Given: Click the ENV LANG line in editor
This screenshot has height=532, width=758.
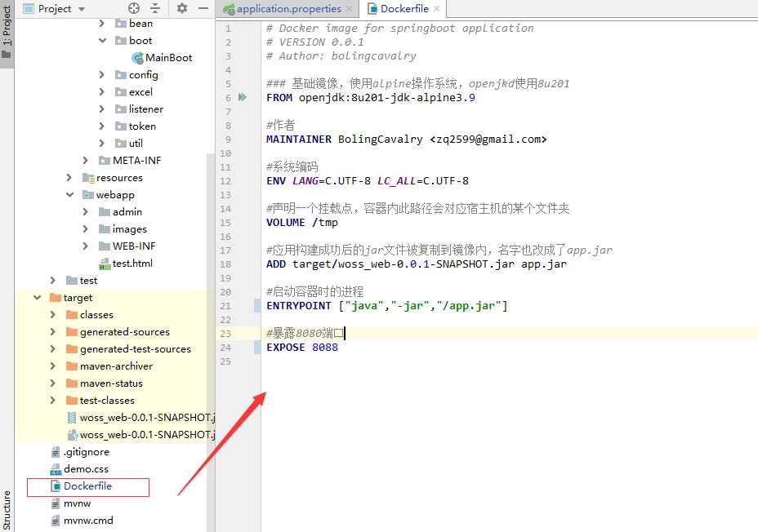Looking at the screenshot, I should pyautogui.click(x=367, y=181).
